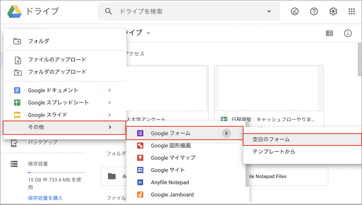Screen dimensions: 362x205
Task: Open 日程調整 spreadsheet thumbnail card
Action: point(269,96)
